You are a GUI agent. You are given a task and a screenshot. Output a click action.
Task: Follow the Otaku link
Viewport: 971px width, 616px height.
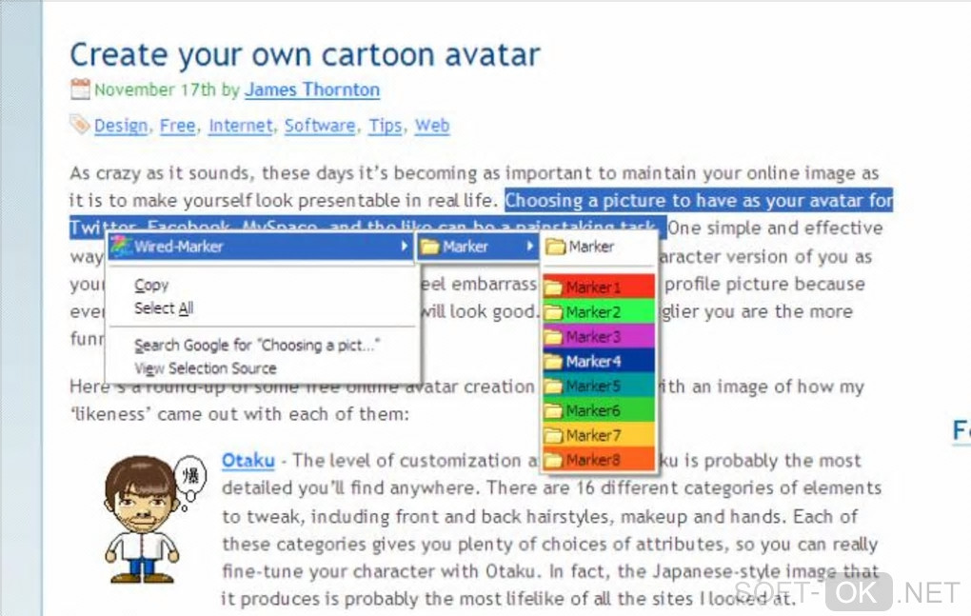coord(248,461)
